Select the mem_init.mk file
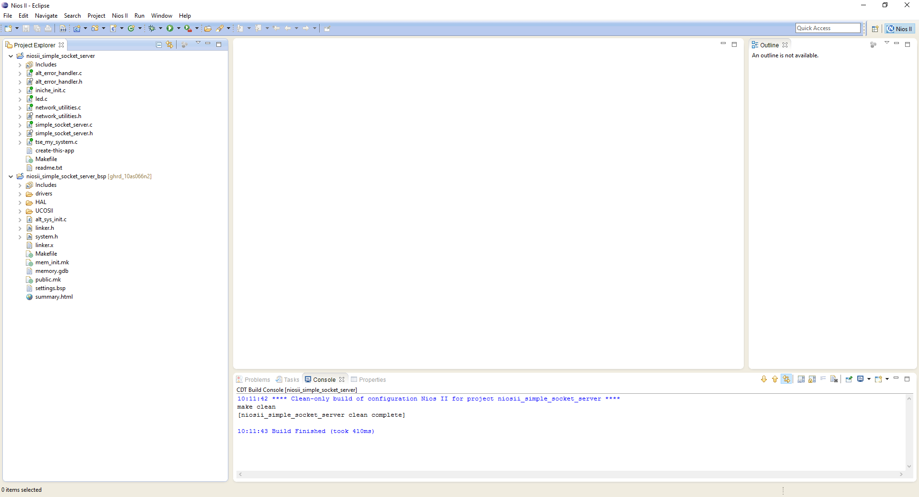Viewport: 919px width, 497px height. coord(52,262)
